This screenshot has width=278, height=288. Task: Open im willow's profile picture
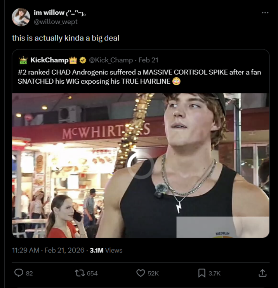(21, 17)
